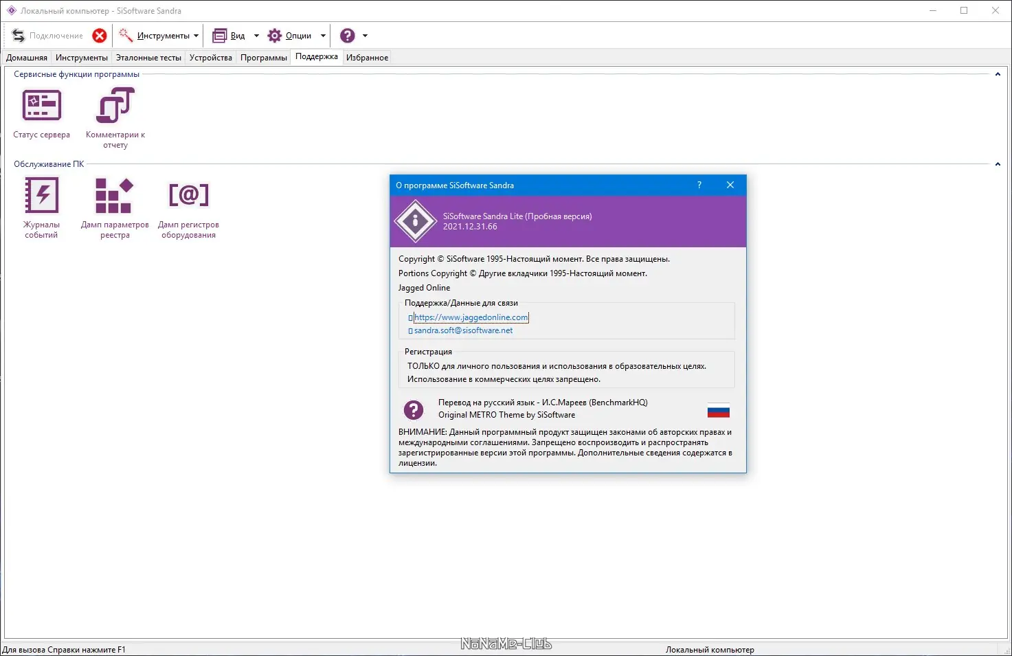The image size is (1012, 656).
Task: Switch to the Программы tab
Action: point(264,58)
